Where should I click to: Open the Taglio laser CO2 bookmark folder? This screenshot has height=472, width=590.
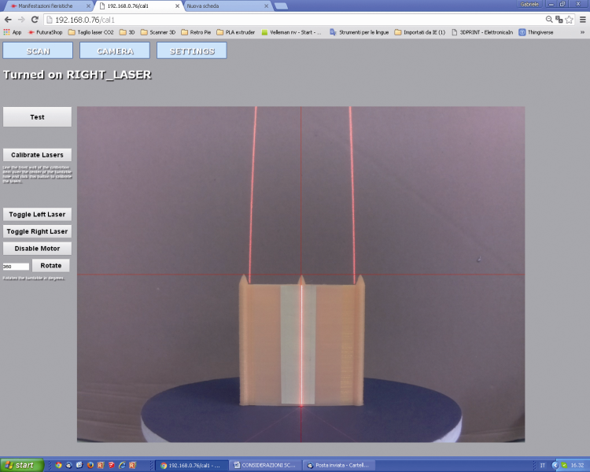[x=90, y=32]
